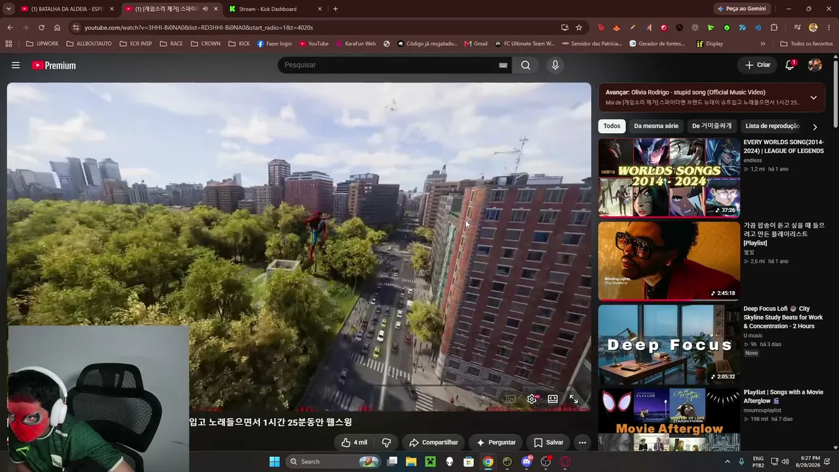Image resolution: width=839 pixels, height=472 pixels.
Task: Click the install app icon in address bar
Action: (564, 28)
